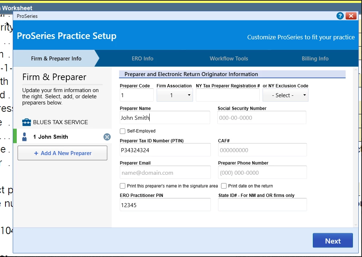Click the CAF# input field
Screen dimensions: 362x257
coord(263,150)
